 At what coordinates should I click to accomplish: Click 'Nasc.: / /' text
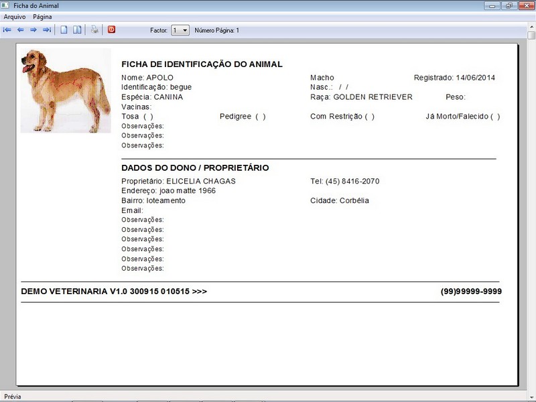point(330,87)
